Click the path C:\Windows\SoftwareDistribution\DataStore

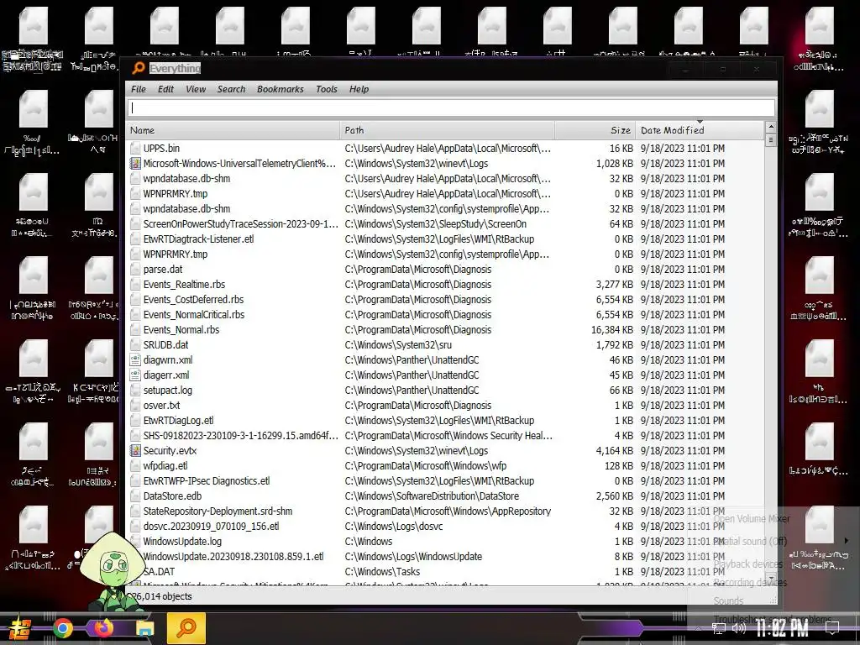coord(432,496)
